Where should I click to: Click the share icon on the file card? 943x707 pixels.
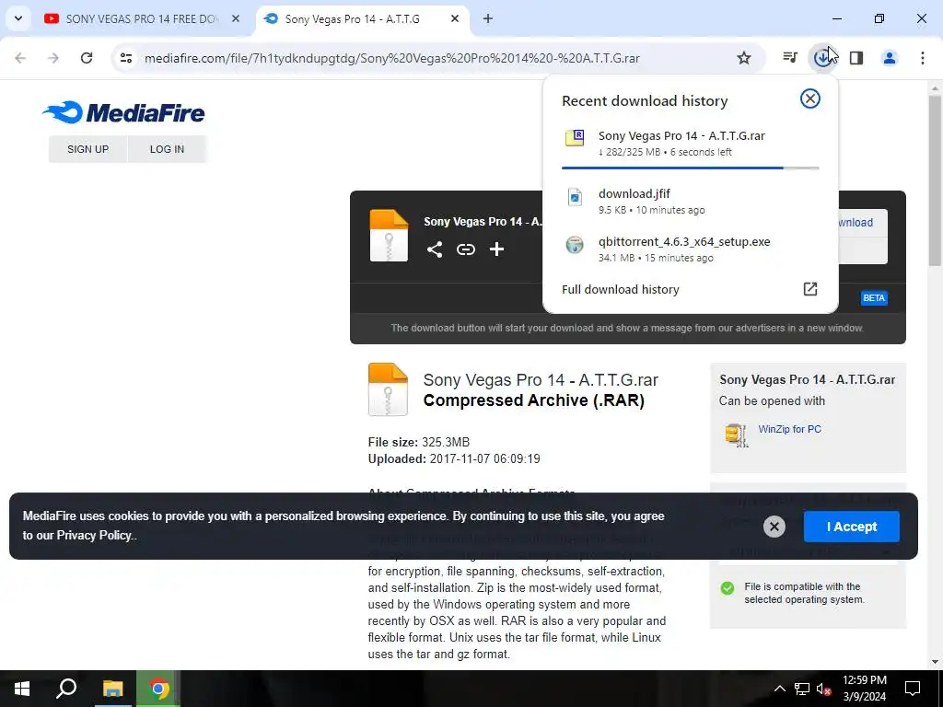coord(435,249)
